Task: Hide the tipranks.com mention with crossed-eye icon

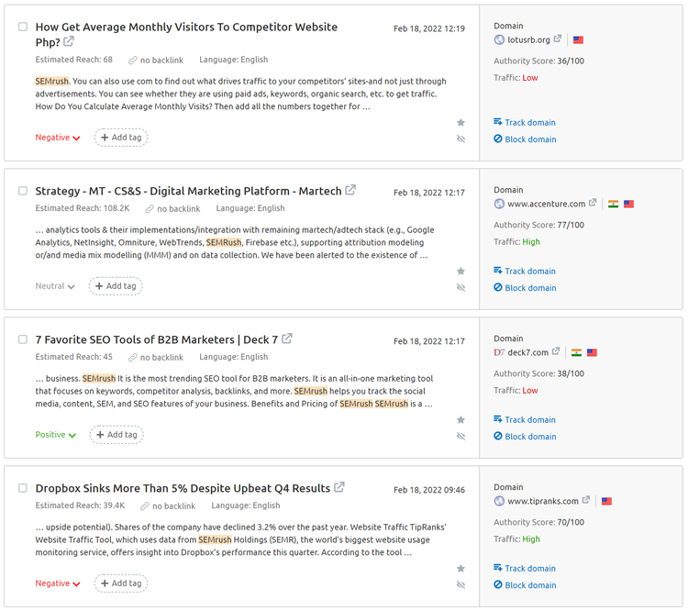Action: coord(461,585)
